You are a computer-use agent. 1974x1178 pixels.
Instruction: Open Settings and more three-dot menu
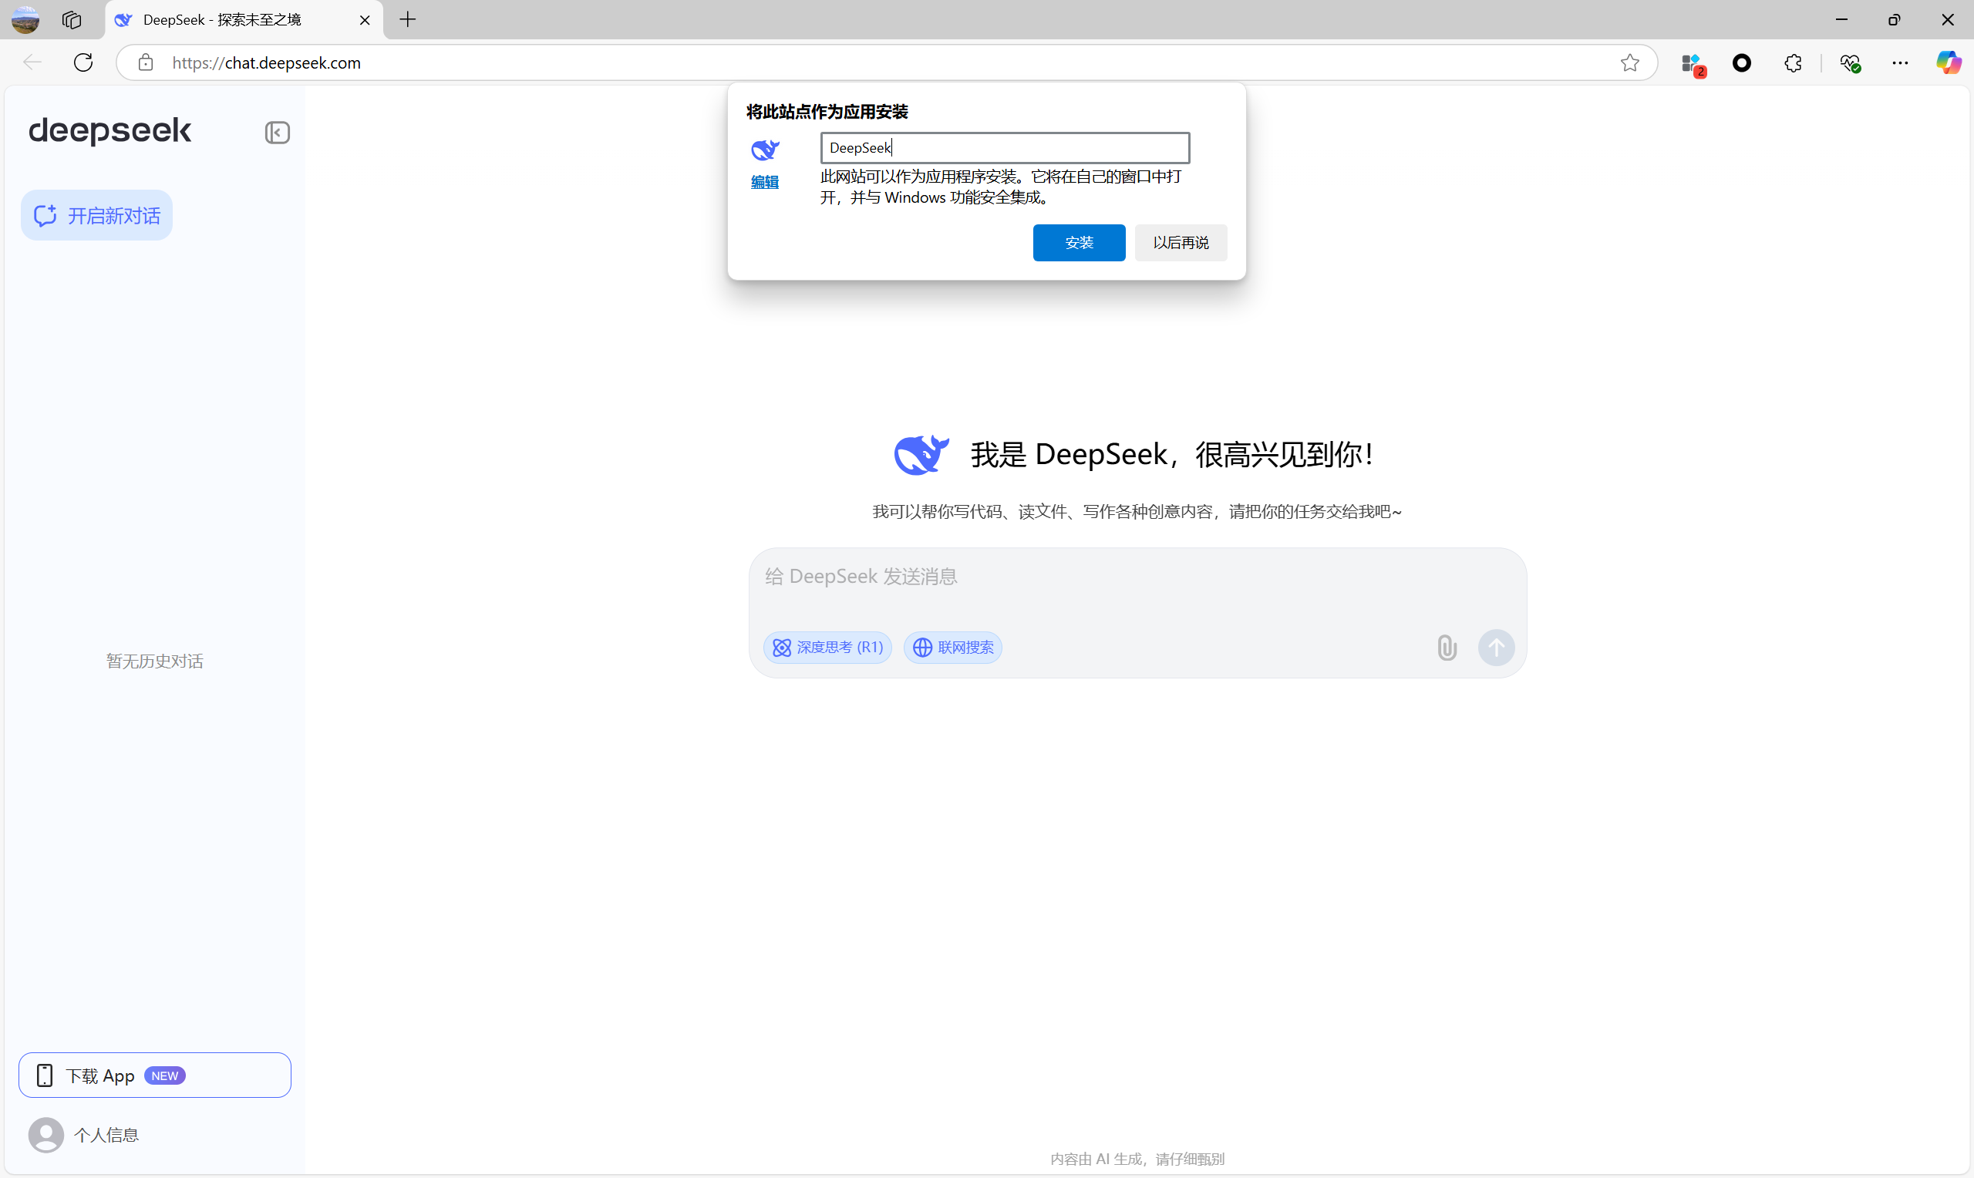[1899, 62]
